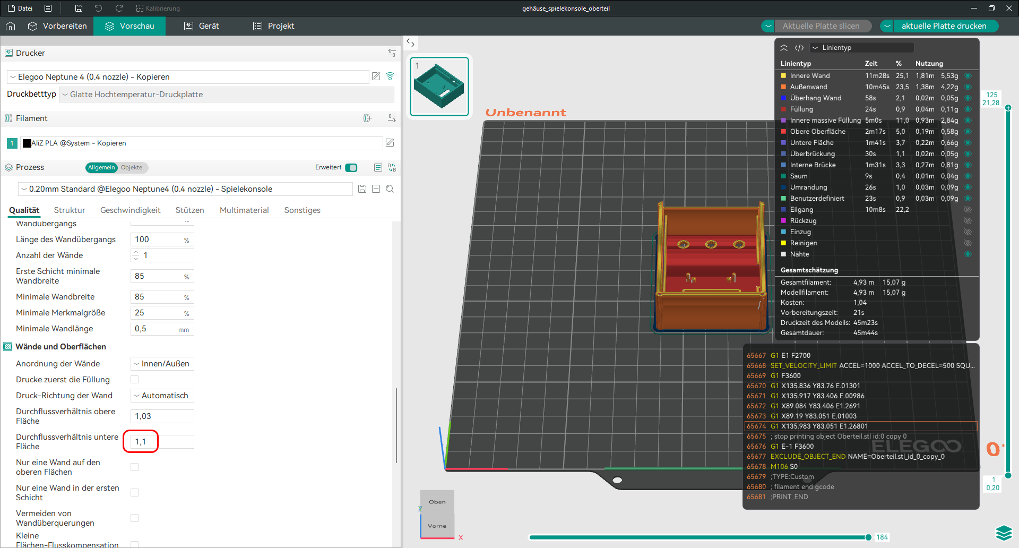This screenshot has height=548, width=1019.
Task: Select the Objekte process mode button
Action: click(x=132, y=168)
